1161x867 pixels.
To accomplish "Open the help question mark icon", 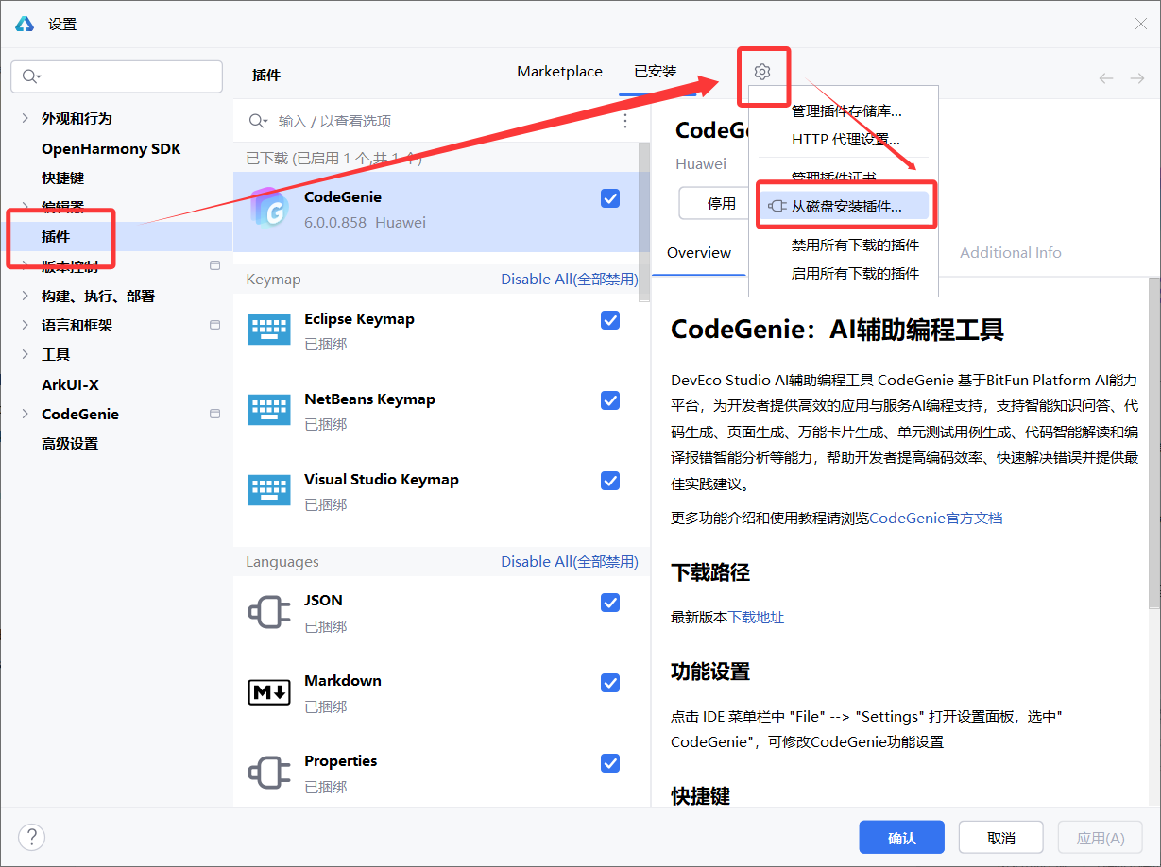I will (x=32, y=837).
